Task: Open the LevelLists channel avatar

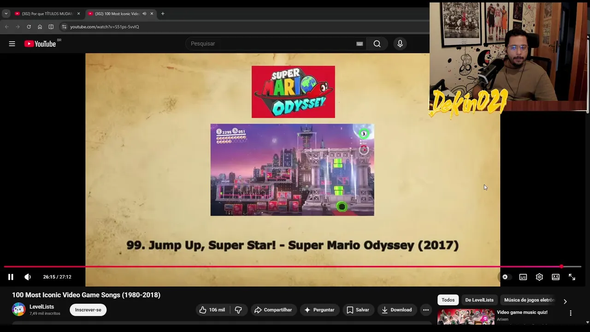Action: 19,309
